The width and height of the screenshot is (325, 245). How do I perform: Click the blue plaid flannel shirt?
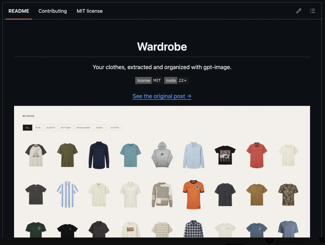(194, 229)
